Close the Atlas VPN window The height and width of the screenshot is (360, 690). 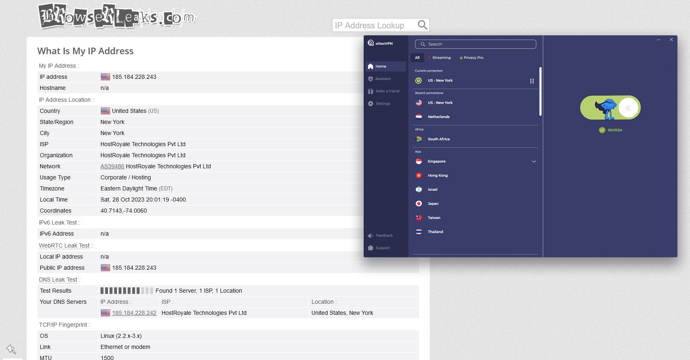[x=672, y=40]
